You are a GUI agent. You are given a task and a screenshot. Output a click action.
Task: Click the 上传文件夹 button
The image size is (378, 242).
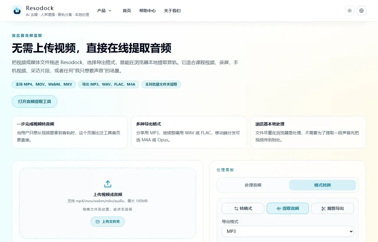(108, 222)
